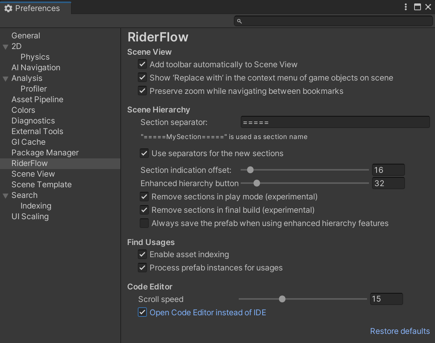The image size is (435, 343).
Task: Enable Always save the prefab checkbox
Action: pyautogui.click(x=144, y=223)
